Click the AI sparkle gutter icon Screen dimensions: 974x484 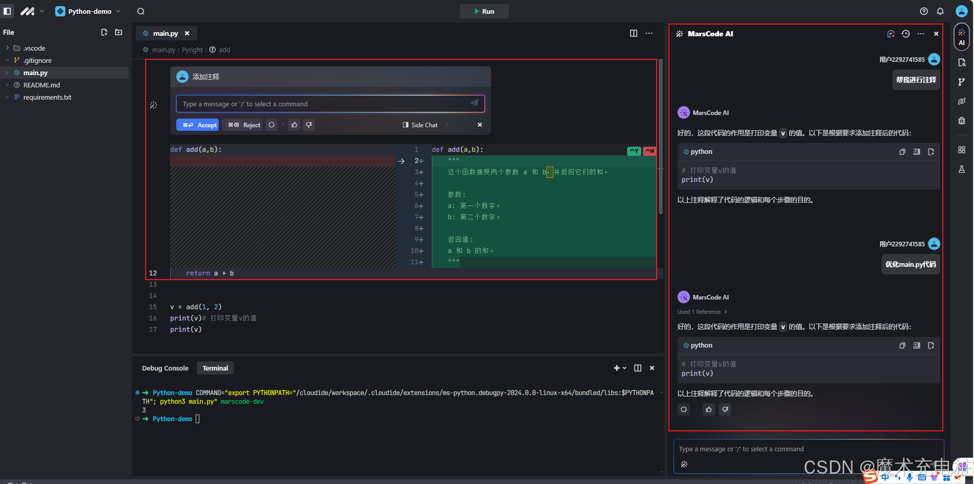(153, 105)
